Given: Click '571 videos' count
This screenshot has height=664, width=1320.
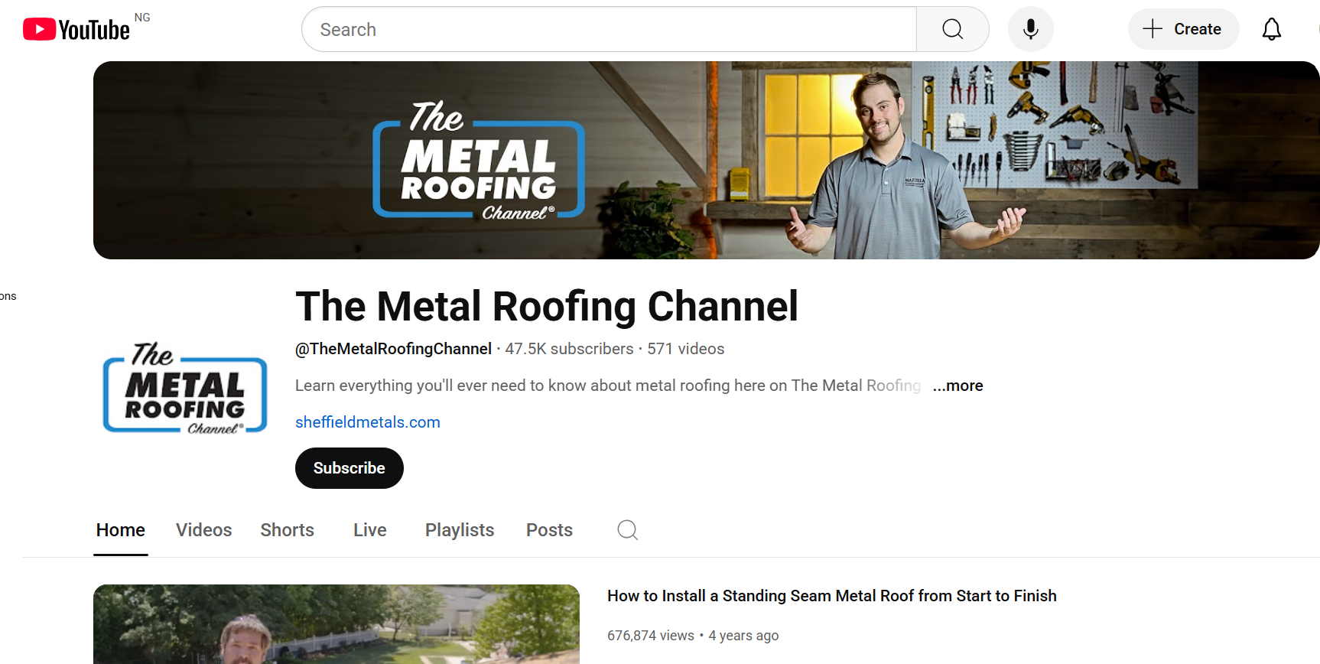Looking at the screenshot, I should pyautogui.click(x=686, y=349).
